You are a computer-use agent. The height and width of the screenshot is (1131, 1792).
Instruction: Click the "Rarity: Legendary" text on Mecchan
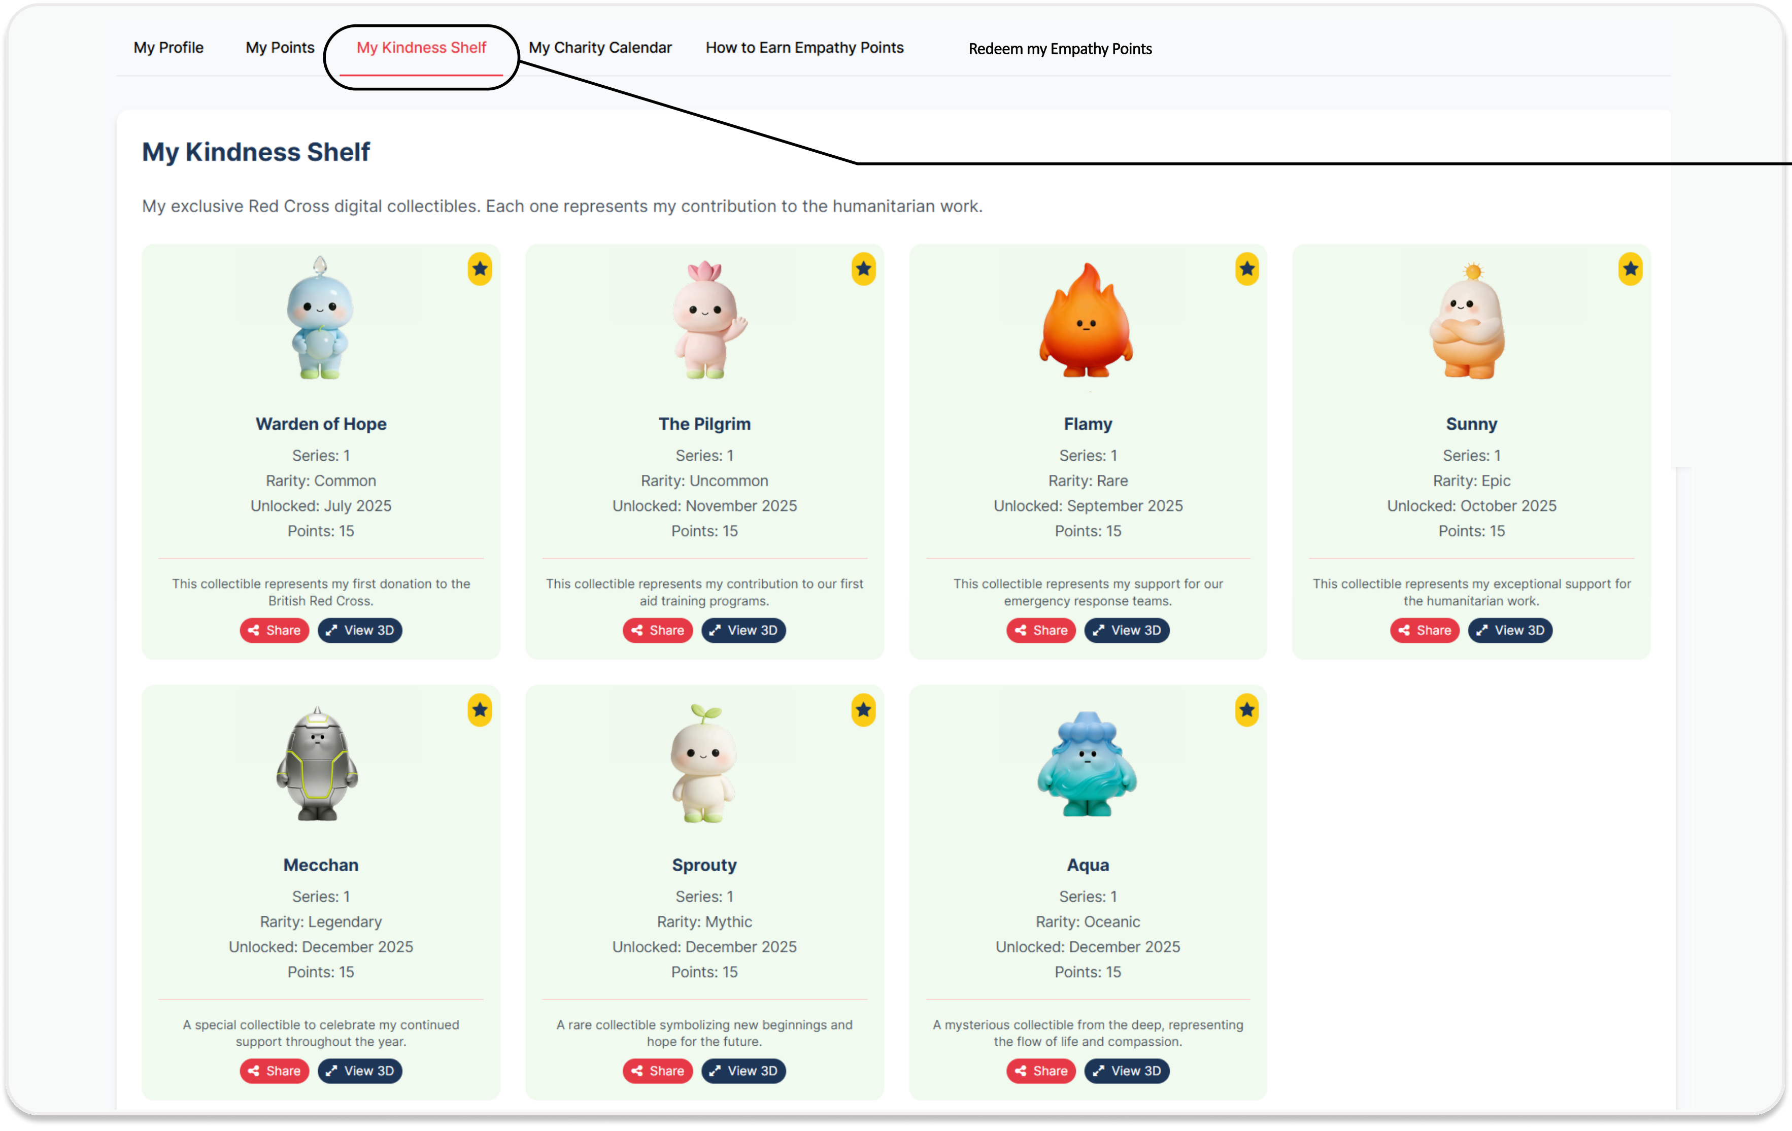(x=321, y=922)
